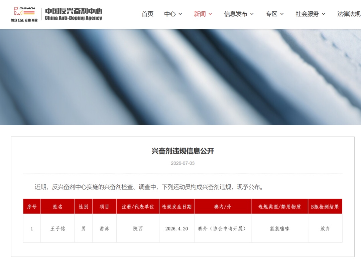Click the substance cell 氢氯噻嗪

click(279, 229)
